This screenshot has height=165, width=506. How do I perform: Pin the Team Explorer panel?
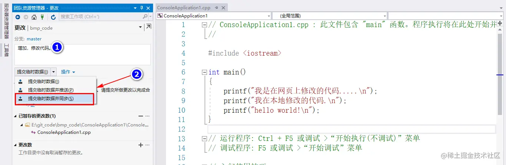pyautogui.click(x=142, y=8)
